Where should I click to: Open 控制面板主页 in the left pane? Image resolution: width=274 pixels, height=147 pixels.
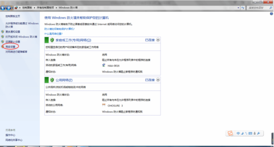[13, 16]
